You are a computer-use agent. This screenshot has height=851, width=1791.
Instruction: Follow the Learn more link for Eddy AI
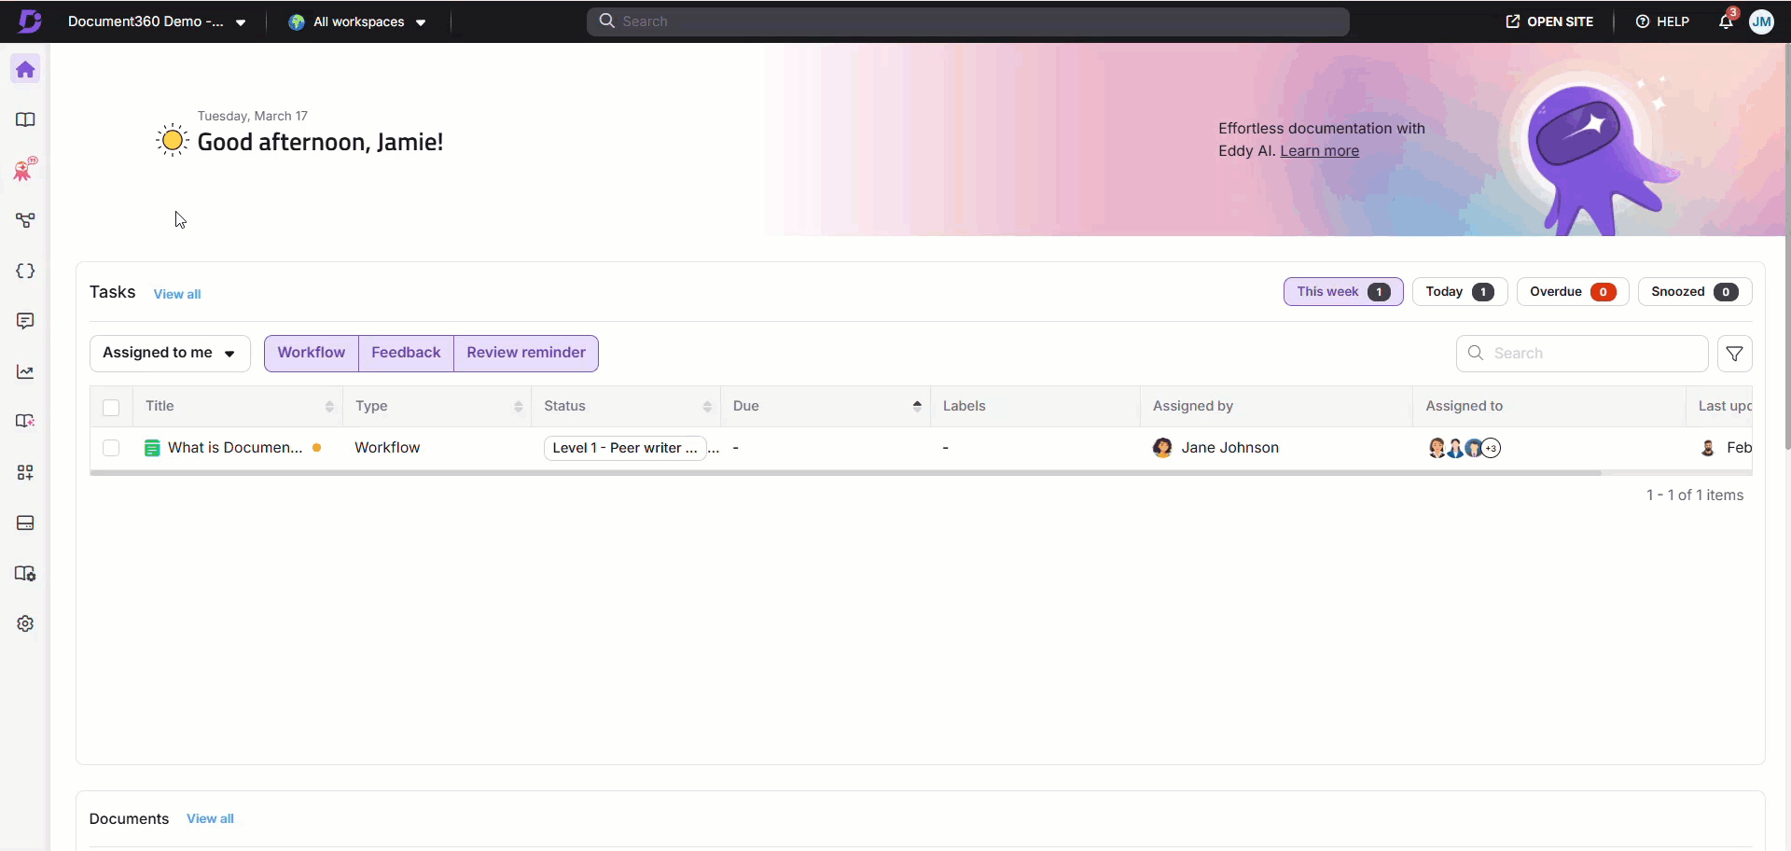1319,151
